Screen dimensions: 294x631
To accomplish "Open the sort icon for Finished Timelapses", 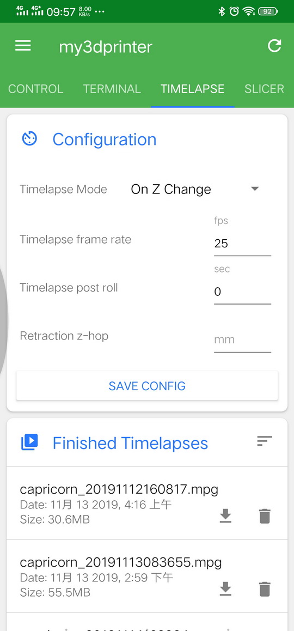I will pyautogui.click(x=265, y=441).
